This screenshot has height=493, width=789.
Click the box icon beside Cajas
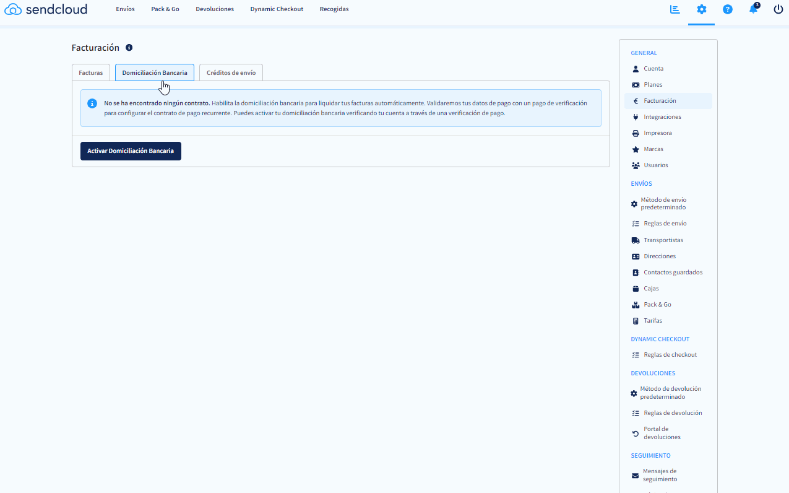(x=636, y=289)
